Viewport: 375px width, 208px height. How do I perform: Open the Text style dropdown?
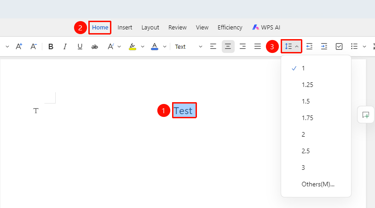[189, 46]
